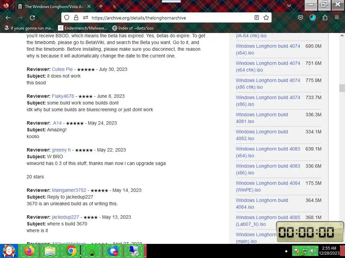This screenshot has width=345, height=258.
Task: Click the 175.5M file size text
Action: (313, 183)
